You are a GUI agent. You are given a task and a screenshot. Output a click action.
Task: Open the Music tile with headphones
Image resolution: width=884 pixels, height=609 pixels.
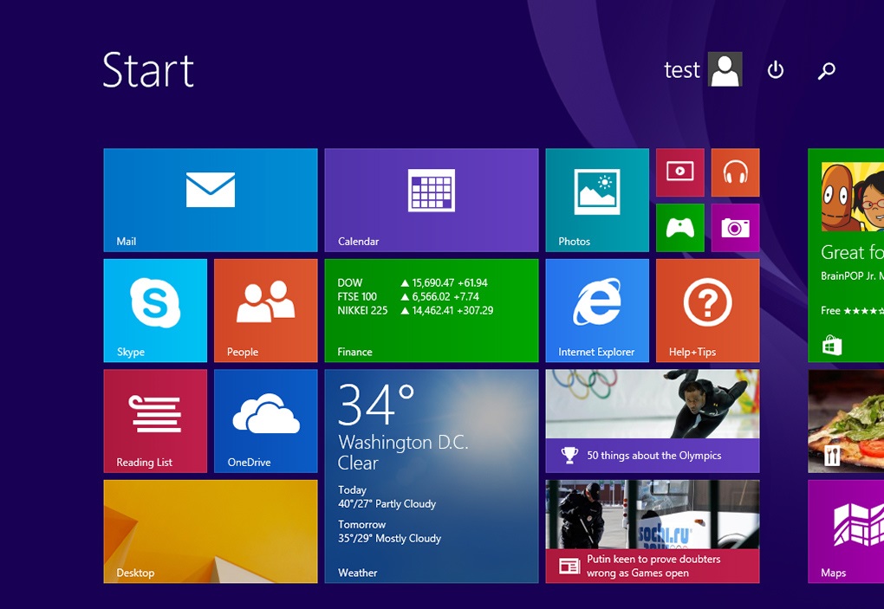[x=735, y=172]
